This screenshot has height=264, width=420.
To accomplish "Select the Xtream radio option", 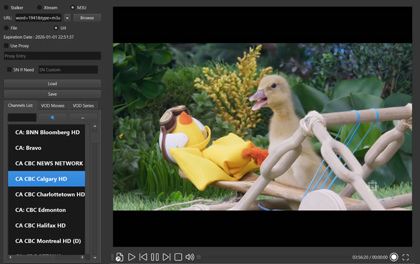I will [x=40, y=8].
